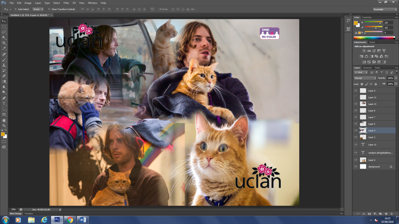Enable the Auto-Select checkbox
This screenshot has height=224, width=399.
(16, 9)
